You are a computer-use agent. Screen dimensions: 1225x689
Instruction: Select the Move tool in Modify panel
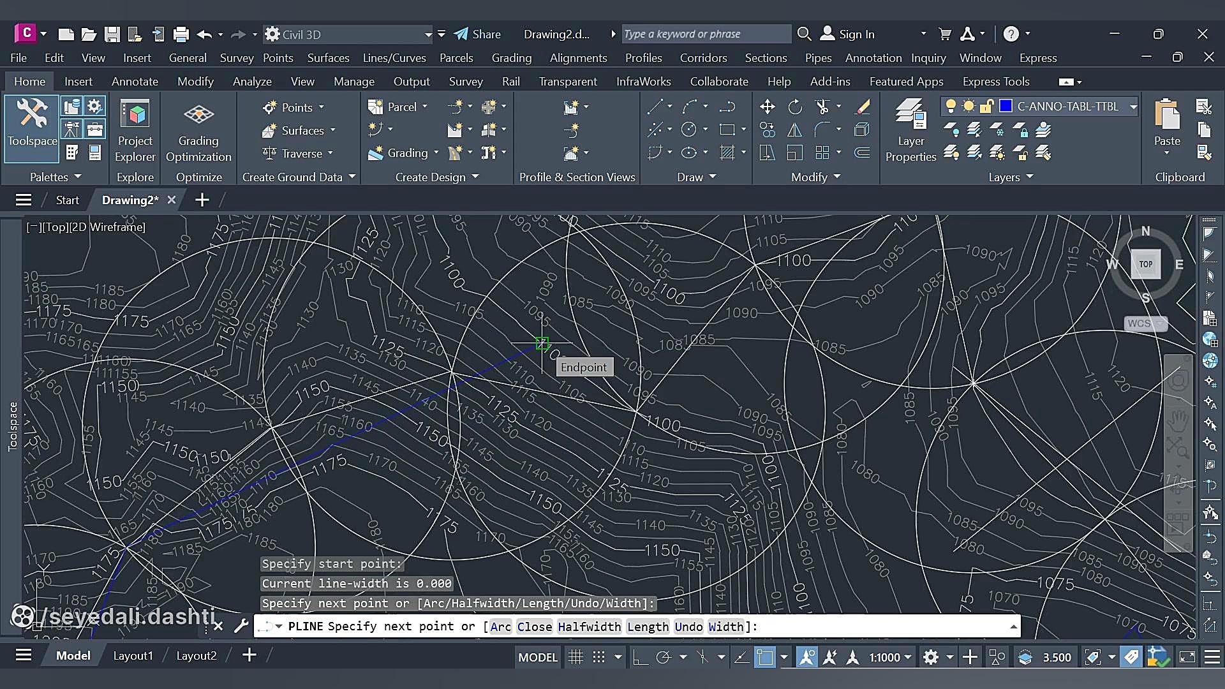click(768, 107)
